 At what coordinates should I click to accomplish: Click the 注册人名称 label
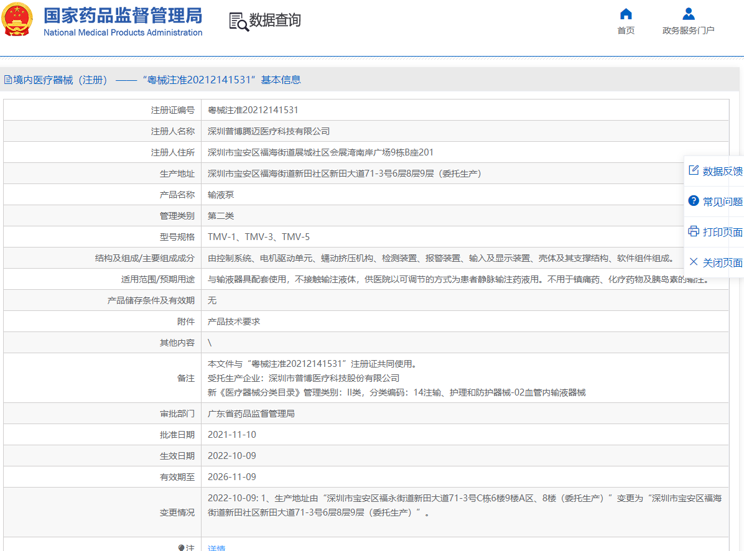pyautogui.click(x=173, y=131)
